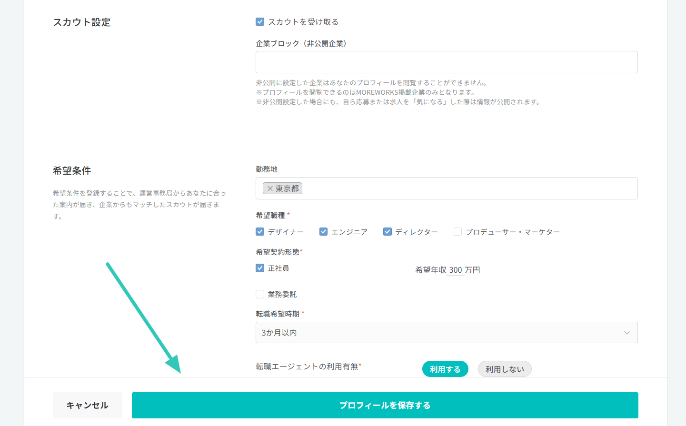The height and width of the screenshot is (426, 686).
Task: Select 利用しない for agent usage
Action: pyautogui.click(x=505, y=369)
